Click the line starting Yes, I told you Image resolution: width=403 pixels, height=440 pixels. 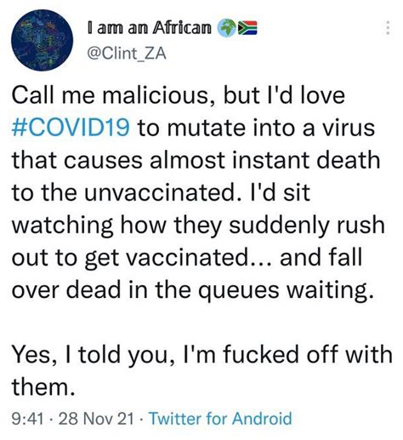point(201,355)
